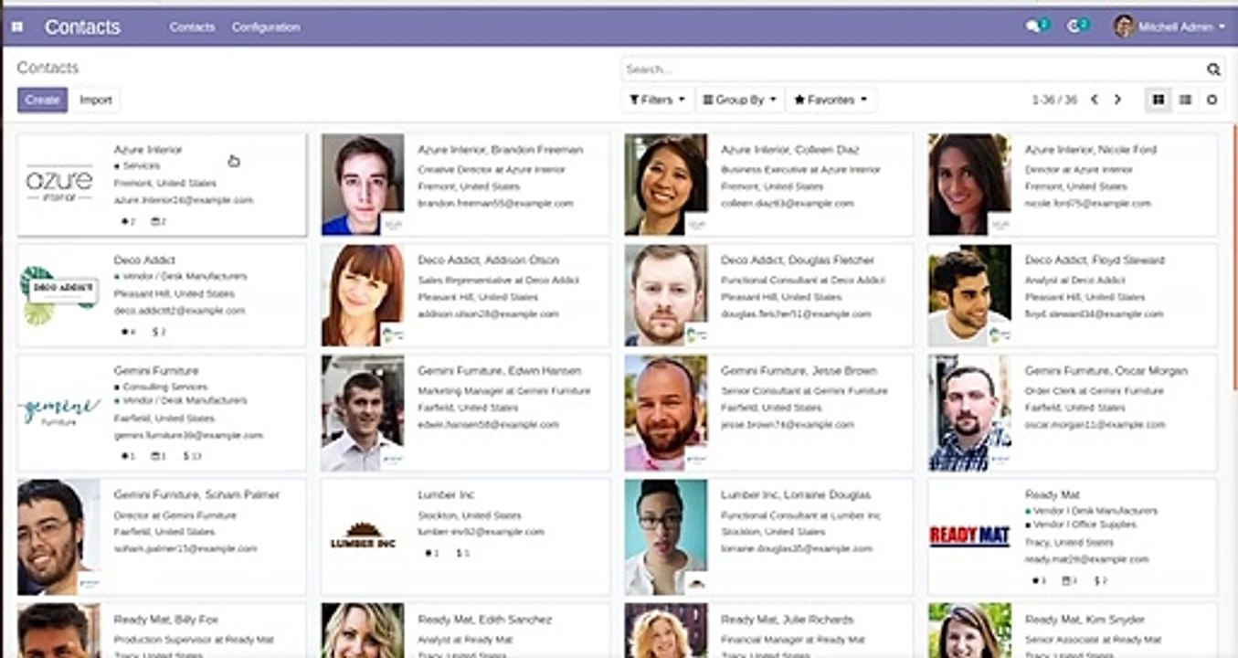Open the activities clock icon
This screenshot has height=658, width=1238.
[1076, 27]
